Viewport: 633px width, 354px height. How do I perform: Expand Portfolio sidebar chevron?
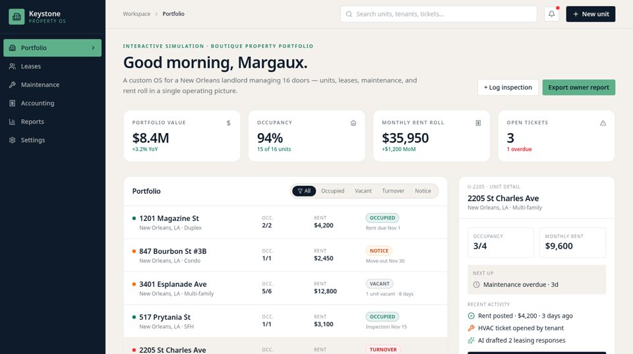(93, 47)
